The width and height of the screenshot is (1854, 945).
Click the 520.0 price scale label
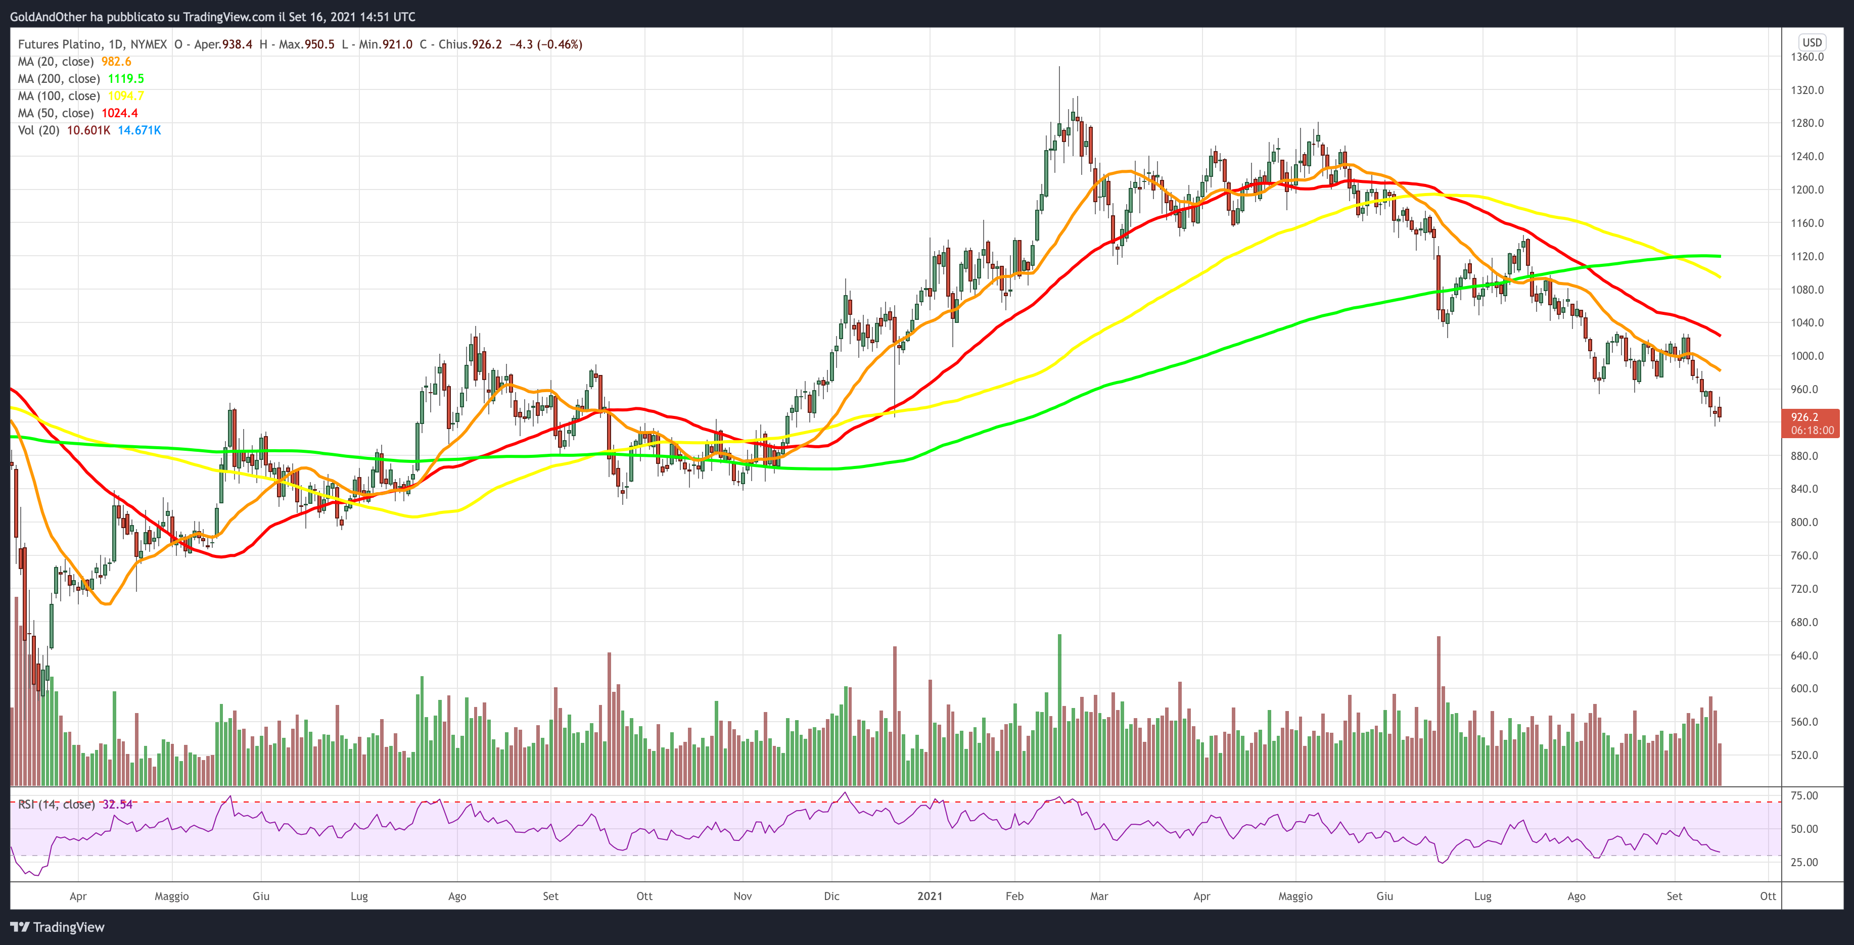tap(1804, 755)
